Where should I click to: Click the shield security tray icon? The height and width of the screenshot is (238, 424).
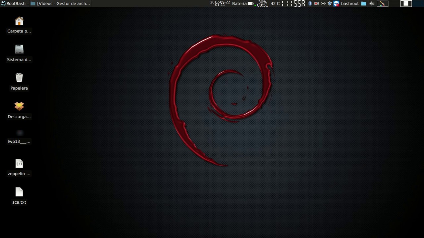pyautogui.click(x=330, y=4)
